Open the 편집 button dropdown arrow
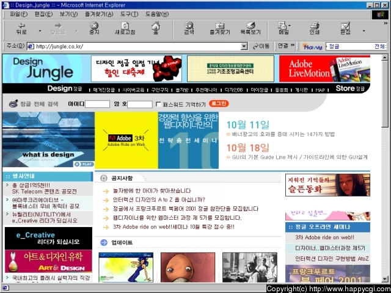The height and width of the screenshot is (293, 391). [x=364, y=31]
